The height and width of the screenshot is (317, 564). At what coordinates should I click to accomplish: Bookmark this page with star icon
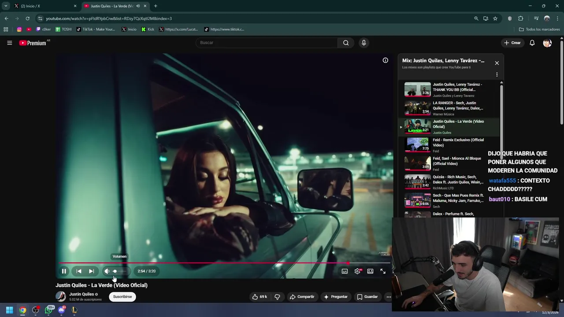click(x=495, y=18)
